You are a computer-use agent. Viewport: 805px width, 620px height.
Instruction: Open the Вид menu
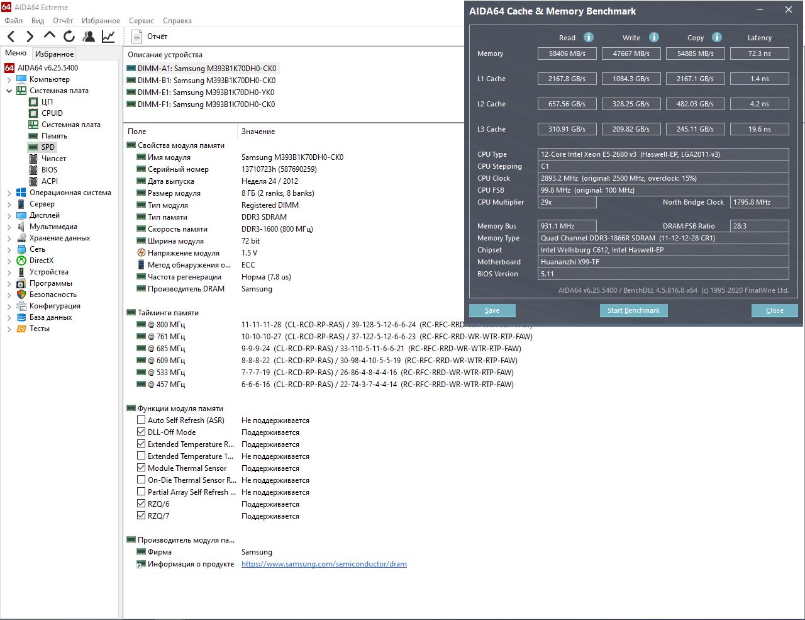(38, 21)
